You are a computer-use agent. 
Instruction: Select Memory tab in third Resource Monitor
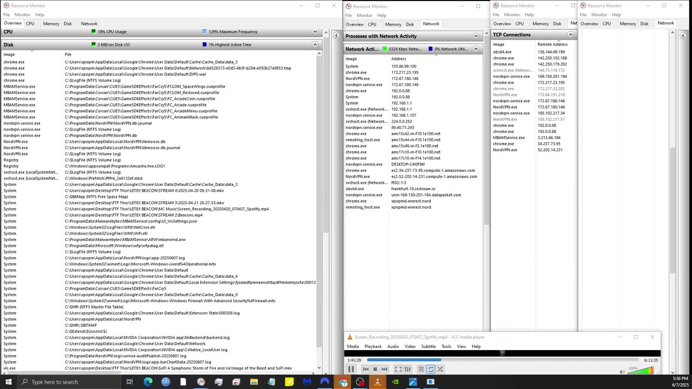click(x=541, y=24)
